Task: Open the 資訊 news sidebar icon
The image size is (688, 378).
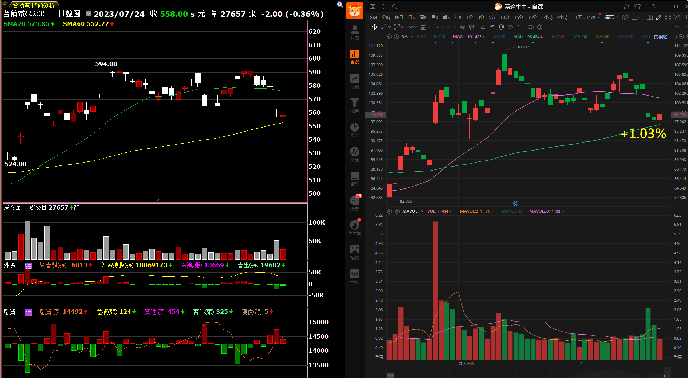Action: coord(354,179)
